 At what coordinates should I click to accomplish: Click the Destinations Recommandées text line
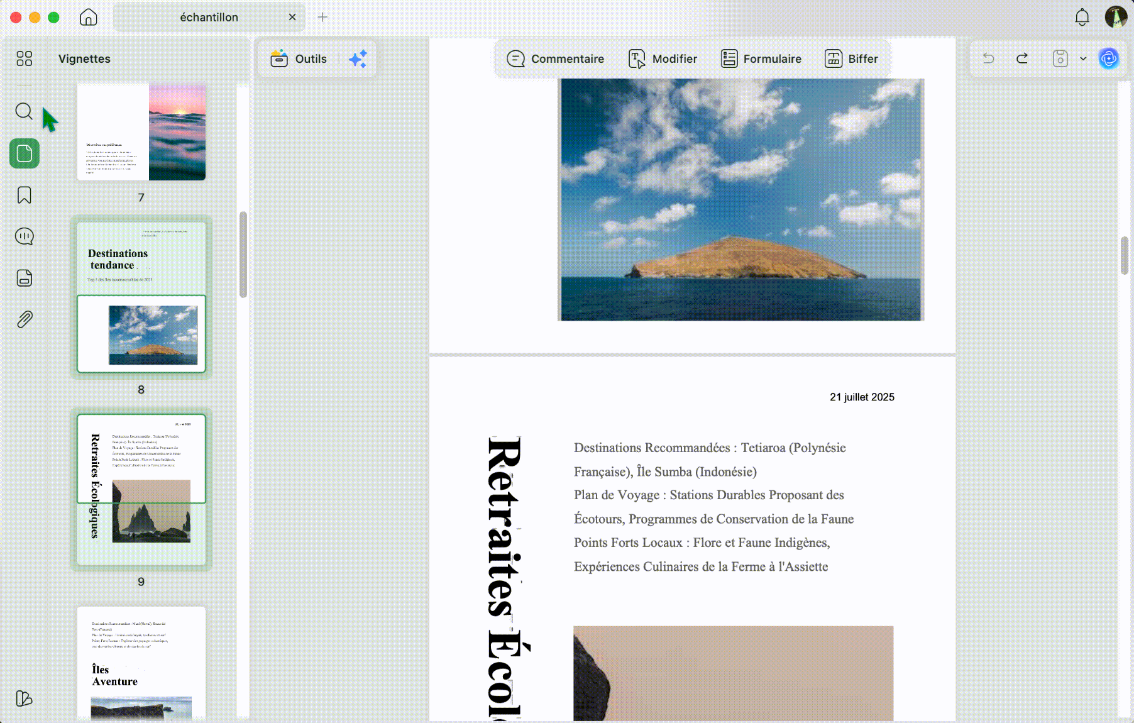[710, 448]
